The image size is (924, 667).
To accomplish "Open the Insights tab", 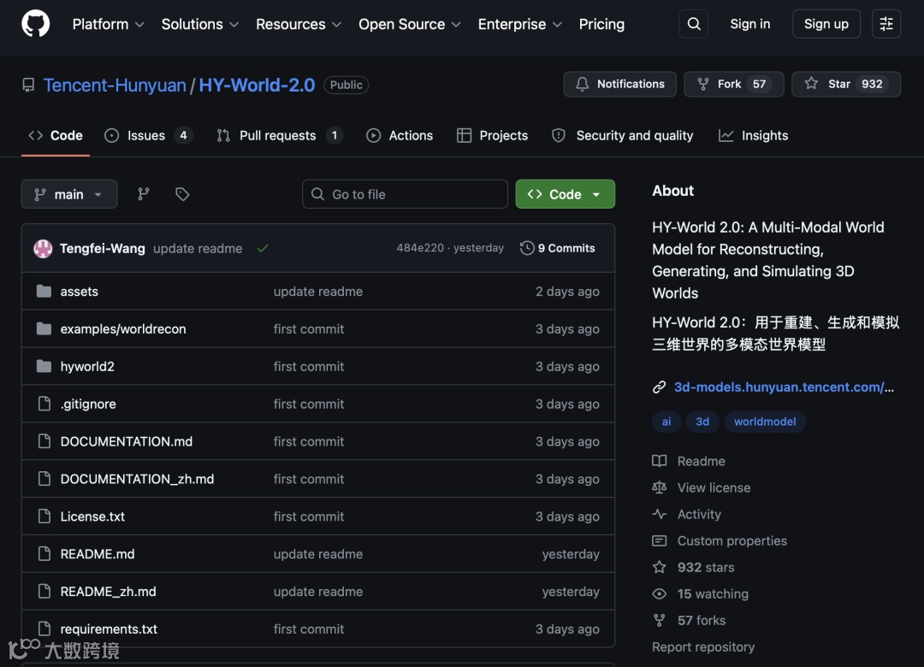I will click(753, 135).
